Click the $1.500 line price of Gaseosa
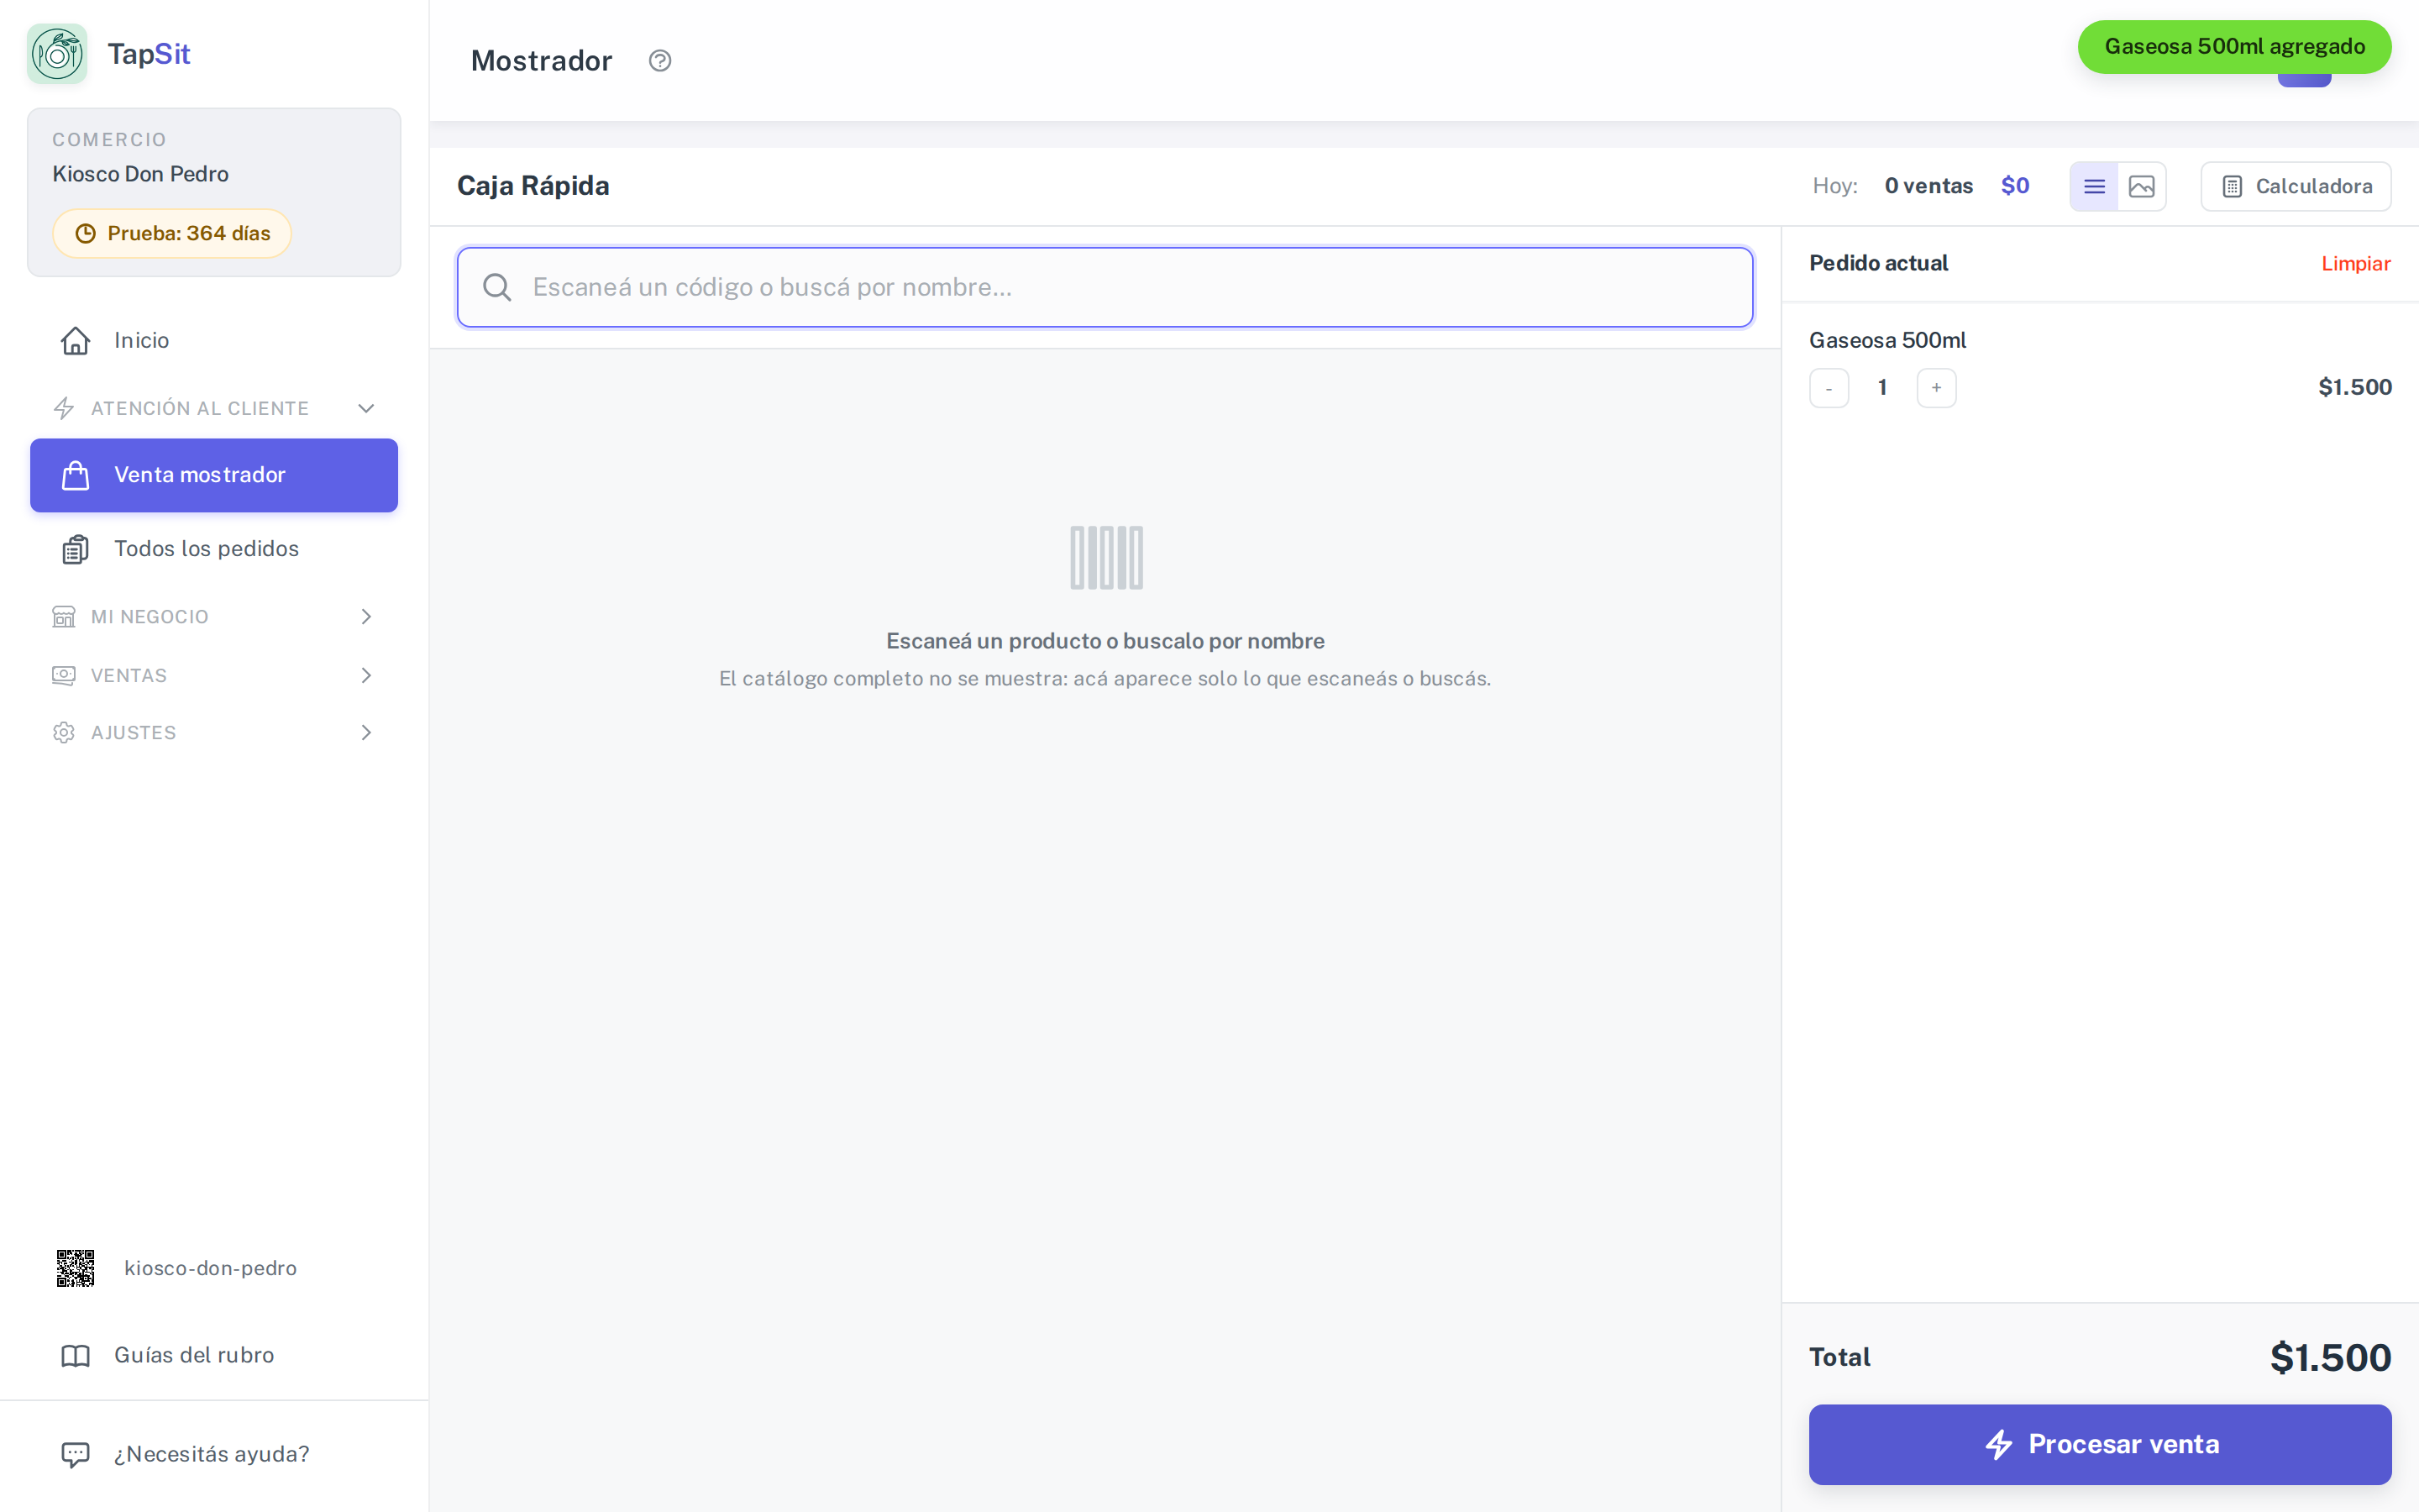 (x=2354, y=387)
